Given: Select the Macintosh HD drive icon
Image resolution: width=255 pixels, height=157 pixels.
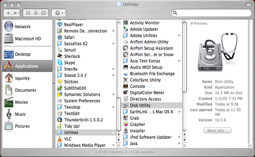Looking at the screenshot, I should click(x=9, y=38).
